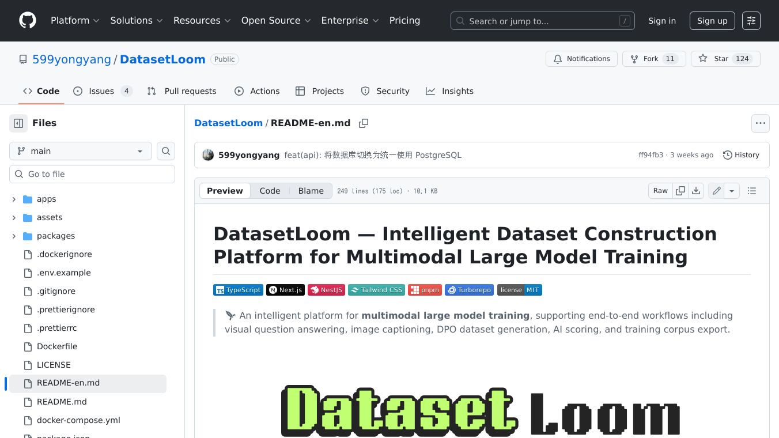Switch to the Blame file view

311,191
